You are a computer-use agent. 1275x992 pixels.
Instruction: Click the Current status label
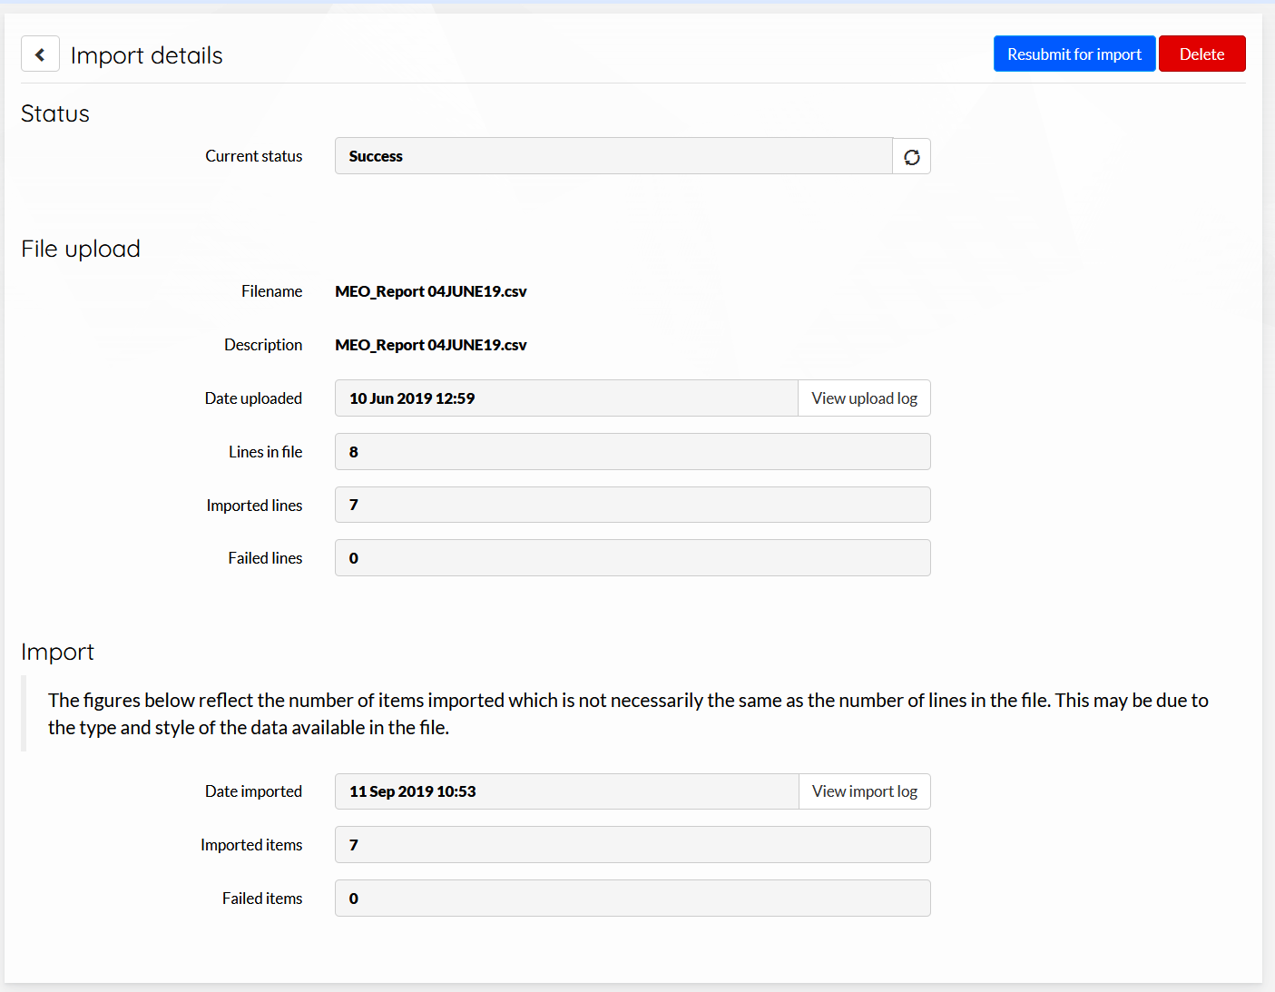tap(254, 156)
